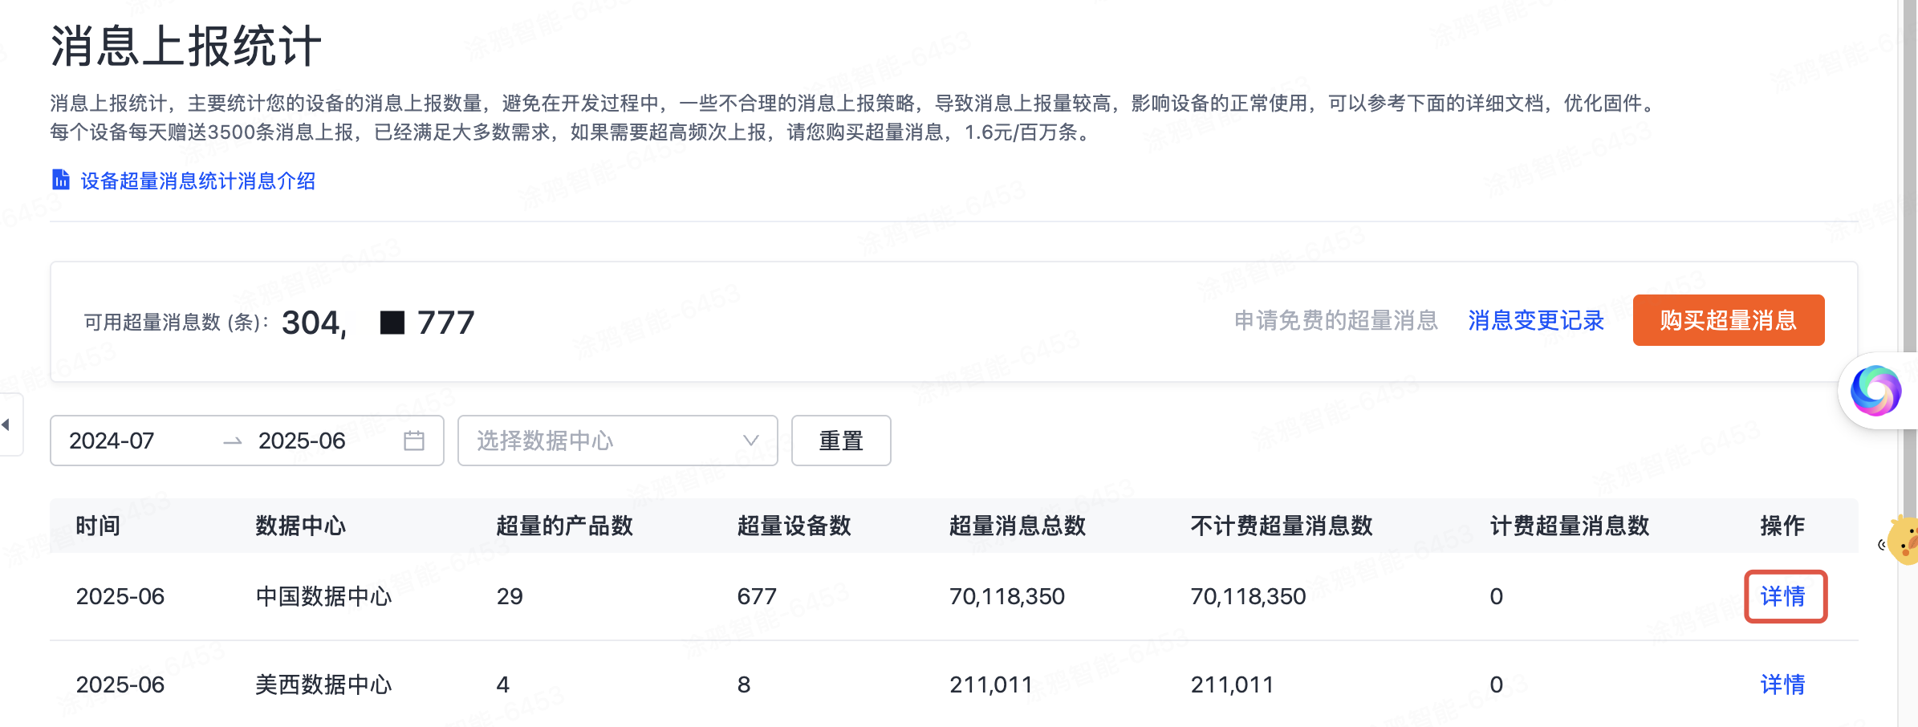Select the 中国数据中心 cell
This screenshot has width=1918, height=727.
pyautogui.click(x=323, y=596)
